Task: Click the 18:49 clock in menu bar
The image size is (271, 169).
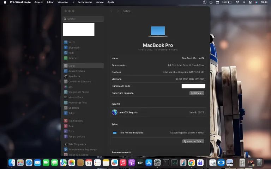Action: (x=264, y=2)
